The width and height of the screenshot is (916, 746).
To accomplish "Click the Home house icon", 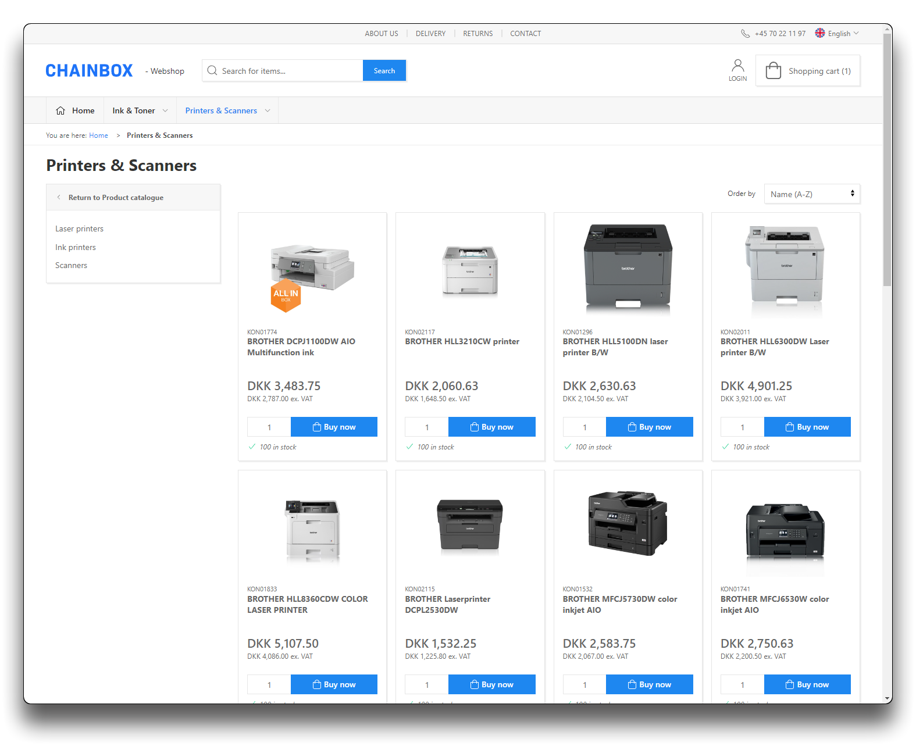I will click(x=60, y=110).
